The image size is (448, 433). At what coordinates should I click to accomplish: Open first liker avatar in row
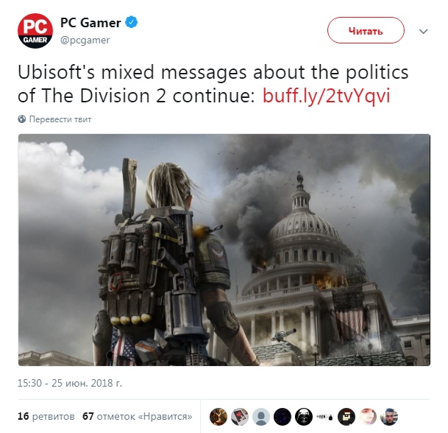[218, 417]
